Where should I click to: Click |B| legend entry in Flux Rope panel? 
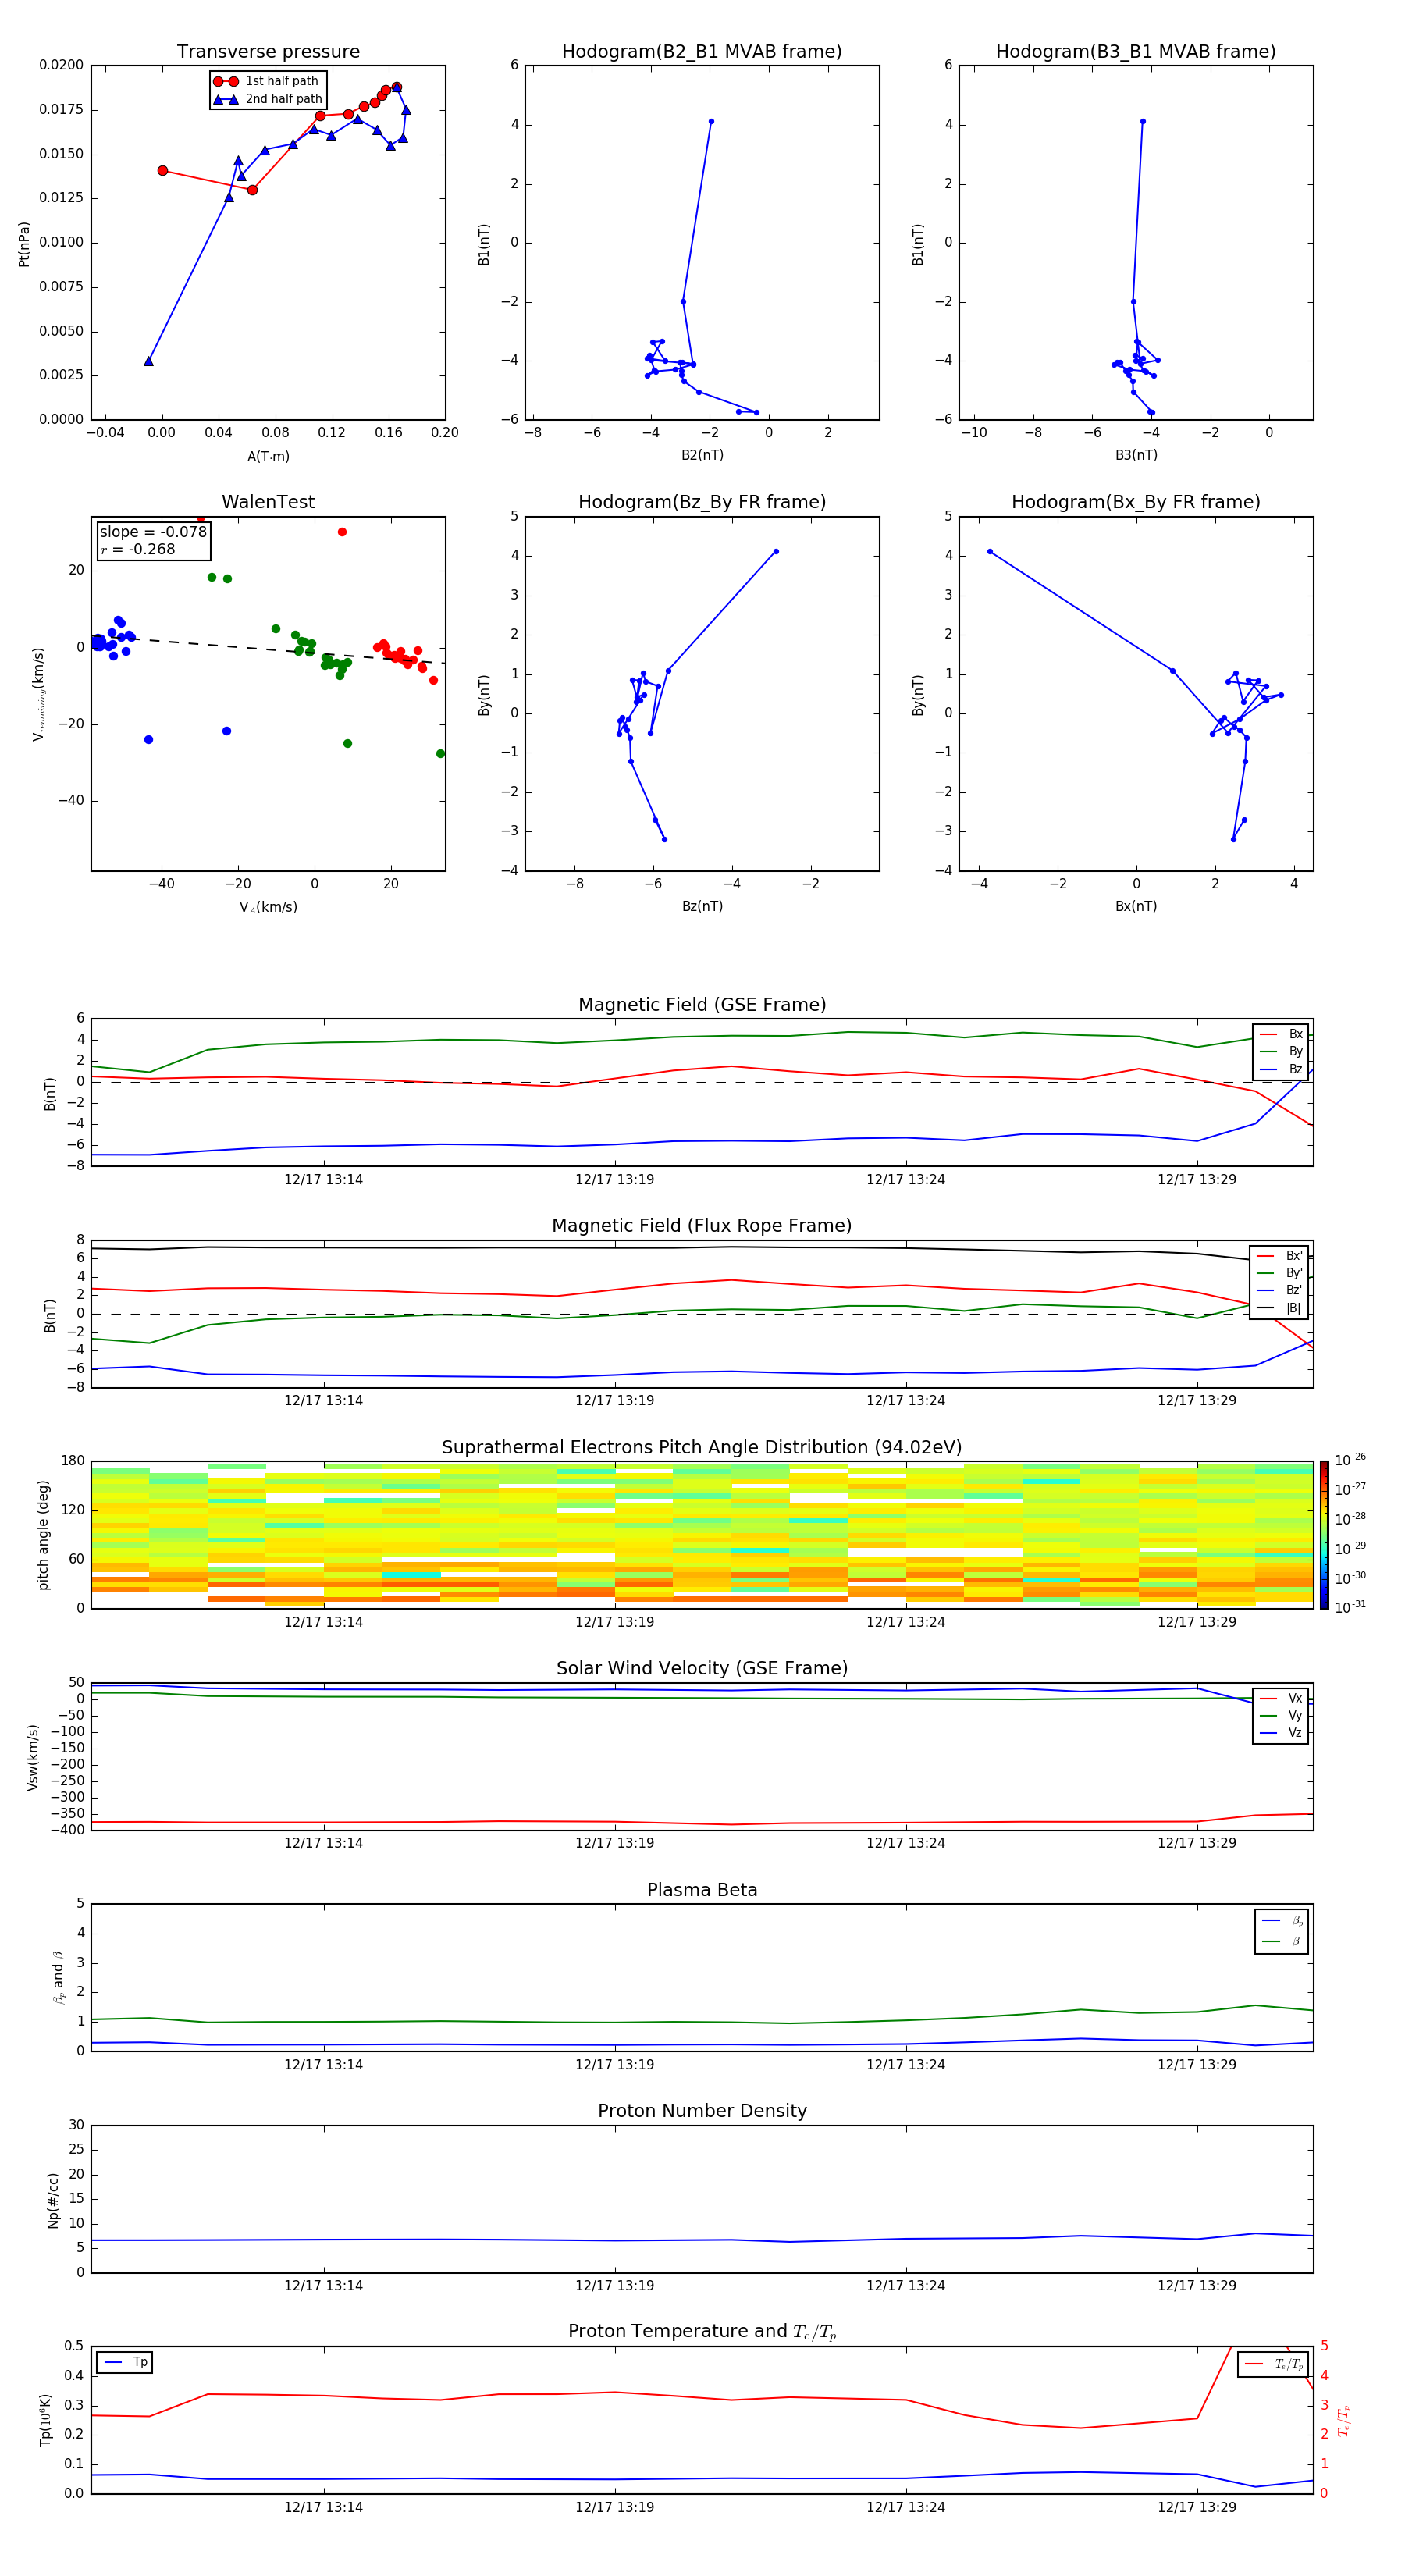tap(1280, 1308)
